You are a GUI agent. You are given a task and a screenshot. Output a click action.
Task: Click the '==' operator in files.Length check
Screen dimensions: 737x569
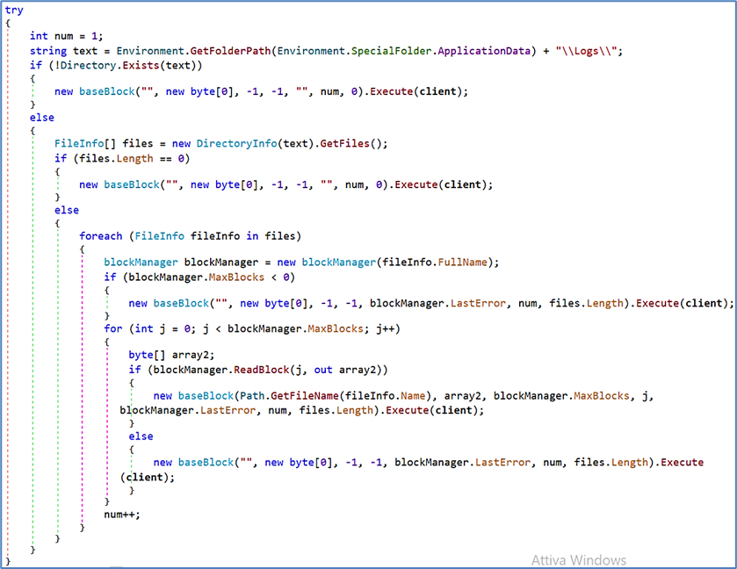pos(165,159)
